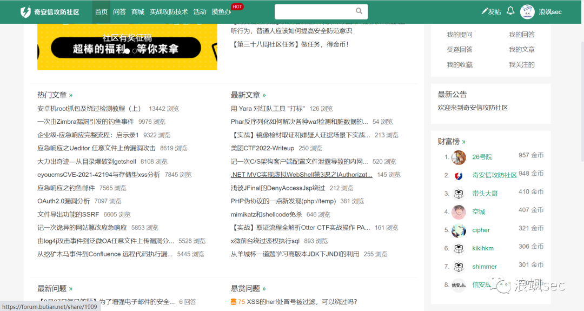Open 我的提问 link
The width and height of the screenshot is (584, 311).
[460, 35]
